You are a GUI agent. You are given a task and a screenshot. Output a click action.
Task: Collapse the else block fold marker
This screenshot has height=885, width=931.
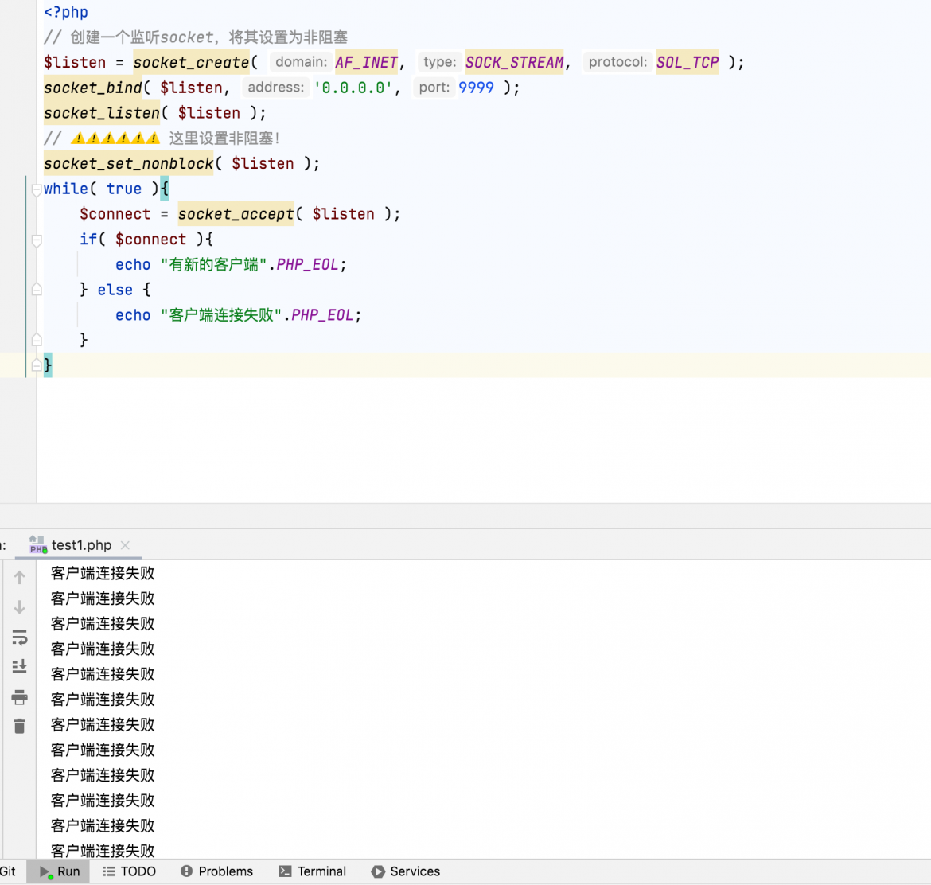[37, 290]
